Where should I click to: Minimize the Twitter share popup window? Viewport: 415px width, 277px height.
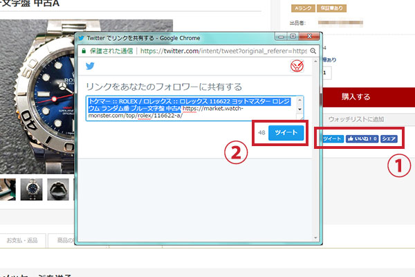pos(281,36)
